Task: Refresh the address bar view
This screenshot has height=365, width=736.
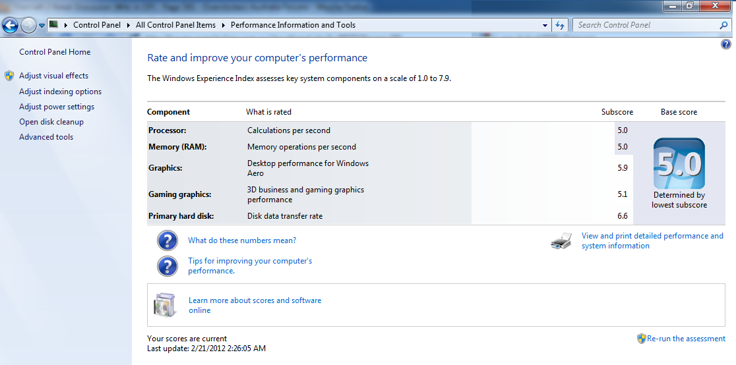Action: (x=559, y=25)
